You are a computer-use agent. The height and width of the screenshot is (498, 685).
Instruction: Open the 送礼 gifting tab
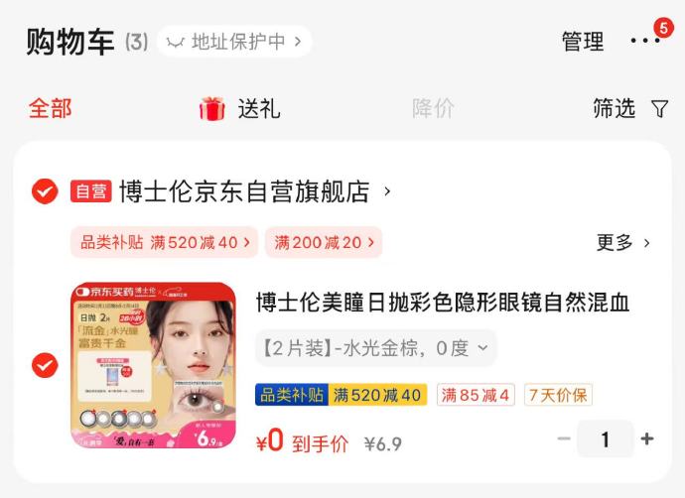(x=259, y=109)
